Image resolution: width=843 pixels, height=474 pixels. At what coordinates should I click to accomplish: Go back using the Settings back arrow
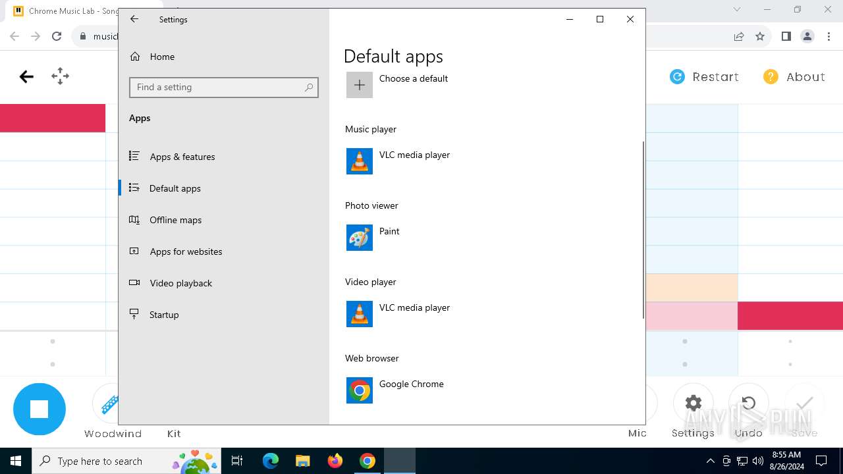coord(134,19)
